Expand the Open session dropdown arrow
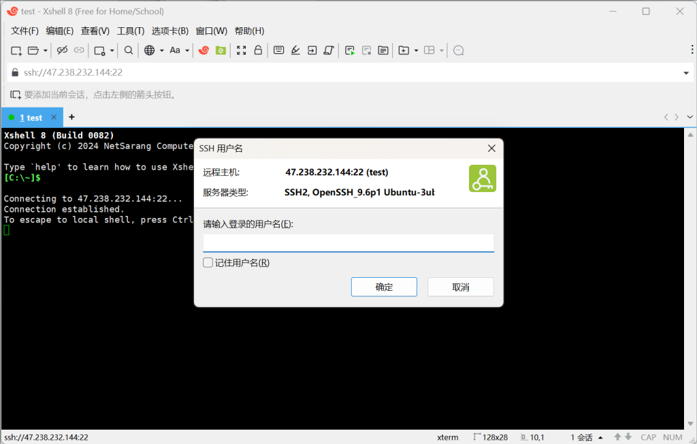This screenshot has height=444, width=697. (46, 50)
